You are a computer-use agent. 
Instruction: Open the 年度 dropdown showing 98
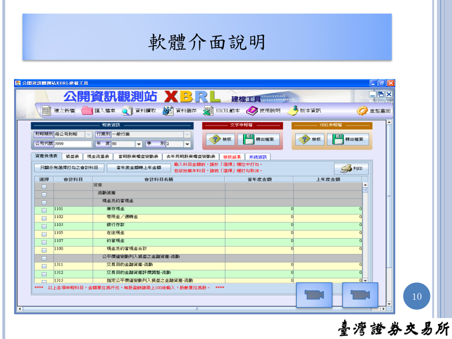pyautogui.click(x=139, y=144)
